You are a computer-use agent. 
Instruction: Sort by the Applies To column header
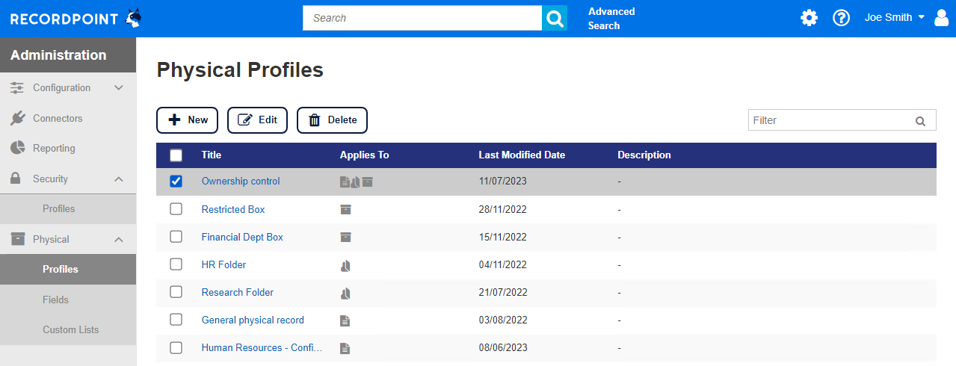click(365, 155)
